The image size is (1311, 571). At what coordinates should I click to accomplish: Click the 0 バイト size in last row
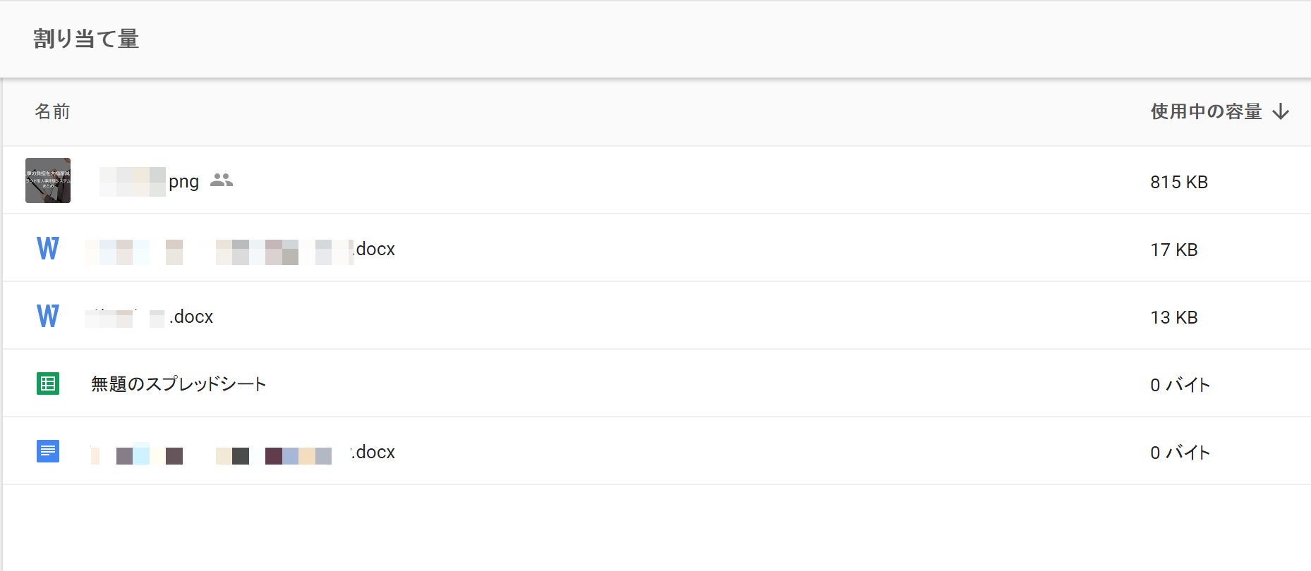[x=1180, y=453]
